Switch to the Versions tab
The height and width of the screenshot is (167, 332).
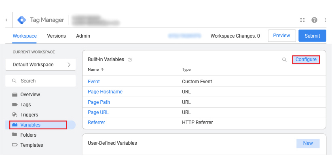pos(56,36)
